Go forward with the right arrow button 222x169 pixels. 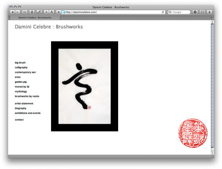pos(17,12)
